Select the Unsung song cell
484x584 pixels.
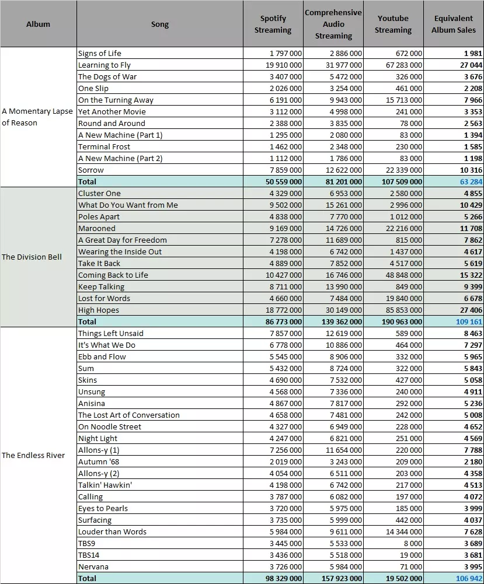[x=160, y=392]
